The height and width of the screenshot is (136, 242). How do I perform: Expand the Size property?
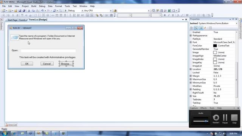[x=191, y=96]
